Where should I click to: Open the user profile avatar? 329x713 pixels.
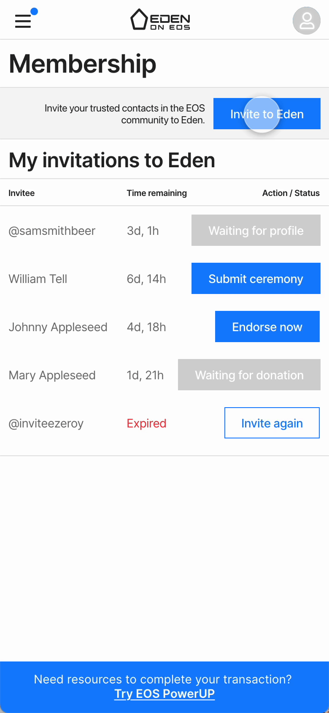click(307, 21)
